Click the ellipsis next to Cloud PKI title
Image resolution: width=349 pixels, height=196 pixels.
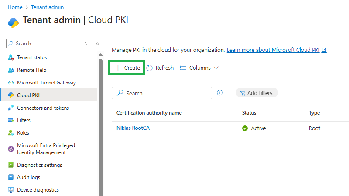coord(140,20)
